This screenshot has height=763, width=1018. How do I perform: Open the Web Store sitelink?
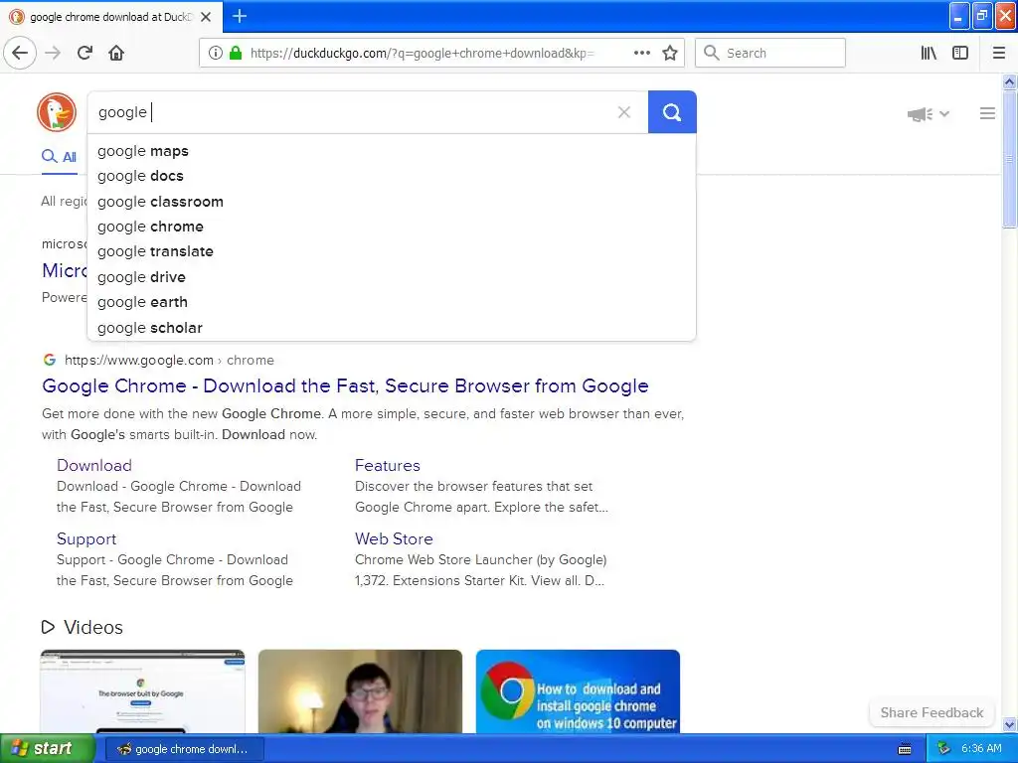tap(394, 538)
